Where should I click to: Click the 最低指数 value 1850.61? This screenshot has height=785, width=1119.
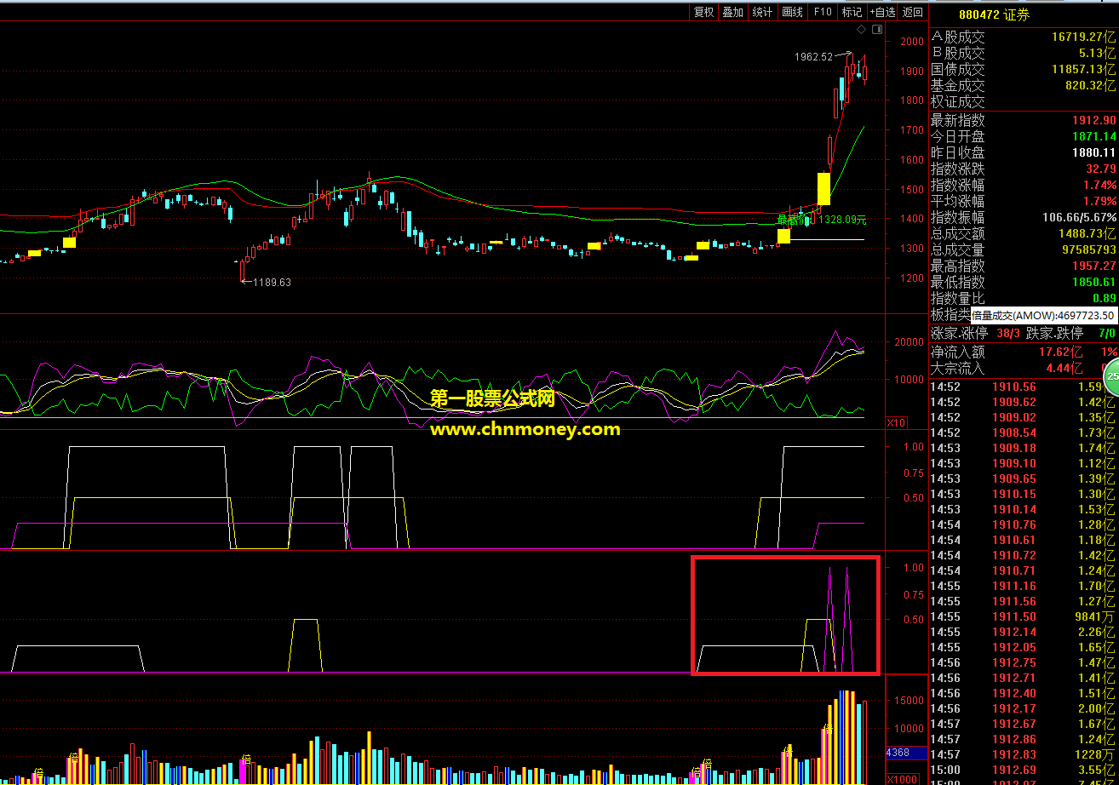pyautogui.click(x=1093, y=282)
